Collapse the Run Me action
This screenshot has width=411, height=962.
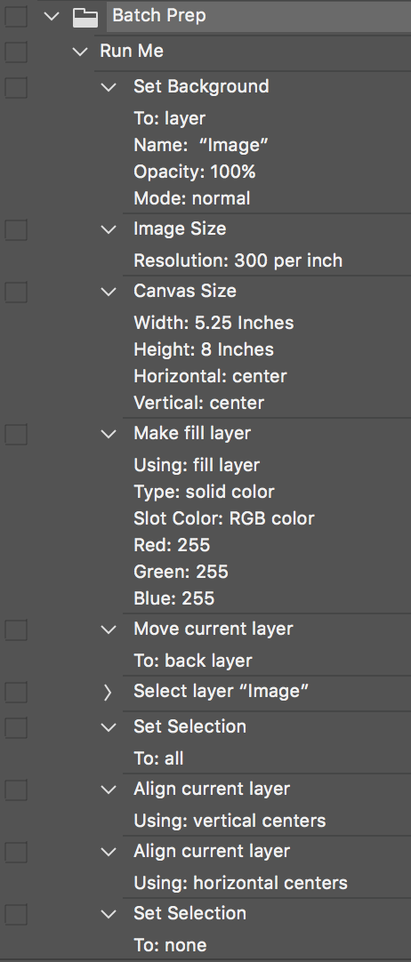[x=80, y=52]
